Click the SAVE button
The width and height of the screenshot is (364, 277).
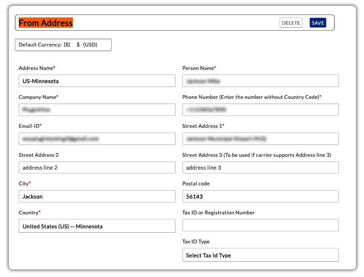pos(318,23)
